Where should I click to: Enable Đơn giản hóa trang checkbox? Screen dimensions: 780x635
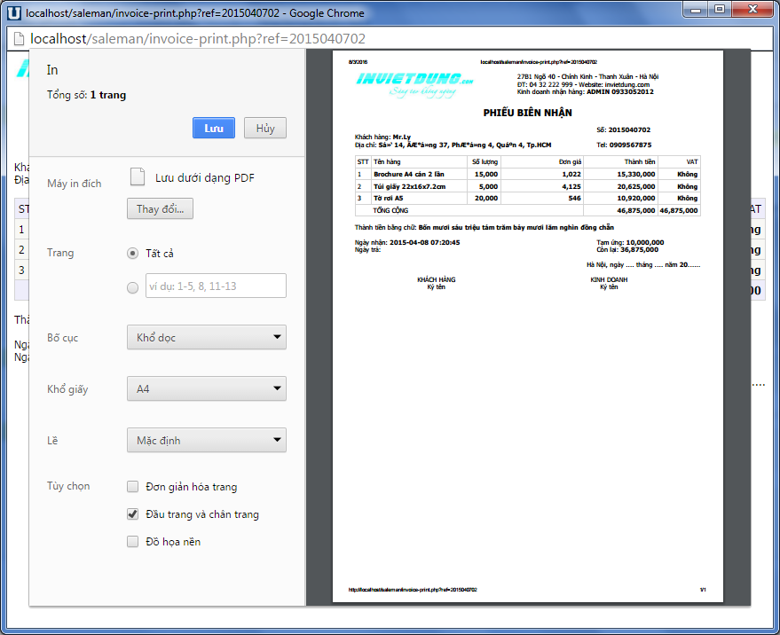(x=133, y=487)
